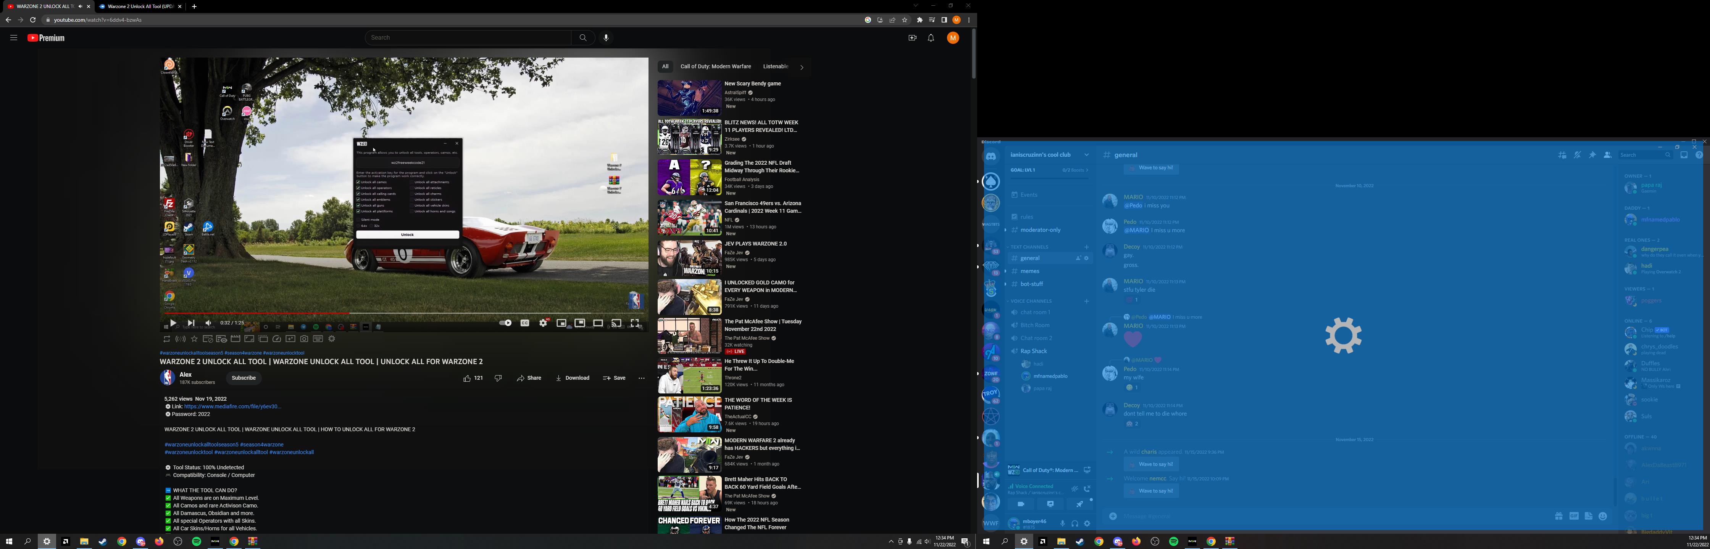Disconnect from Discord voice channel
This screenshot has height=549, width=1710.
pyautogui.click(x=1087, y=489)
